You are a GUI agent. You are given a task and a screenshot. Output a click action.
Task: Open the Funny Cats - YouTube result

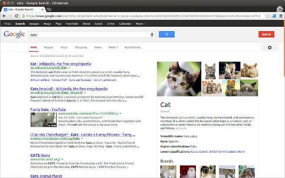click(x=48, y=109)
